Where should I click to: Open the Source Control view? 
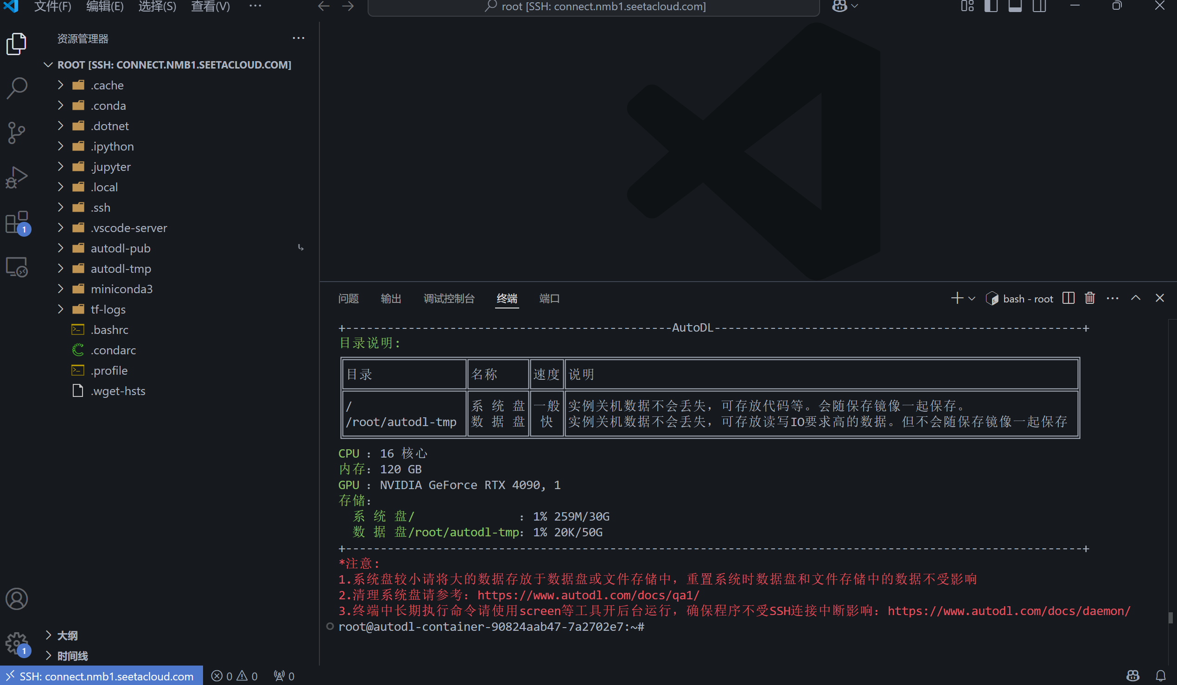(17, 132)
